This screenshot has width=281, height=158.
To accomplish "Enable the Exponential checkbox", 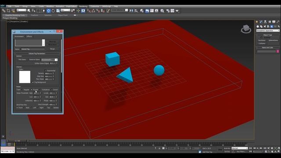I will click(x=46, y=71).
